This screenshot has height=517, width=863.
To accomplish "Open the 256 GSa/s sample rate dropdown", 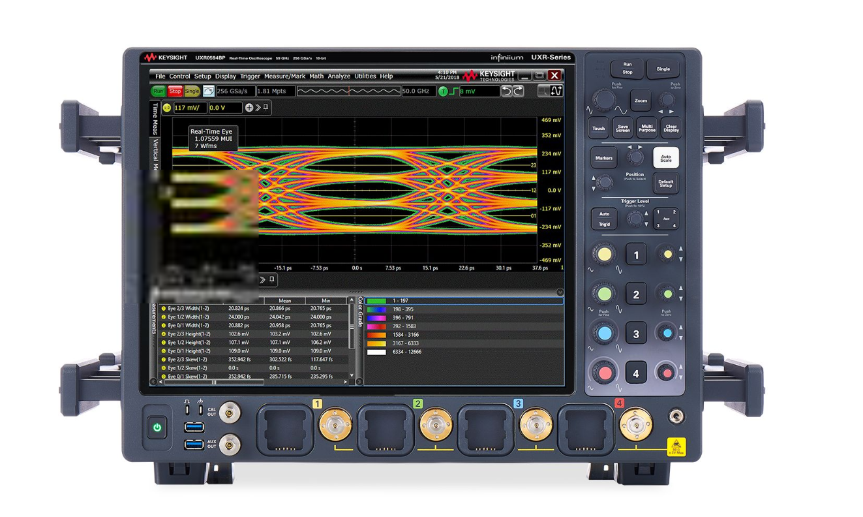I will pos(235,91).
